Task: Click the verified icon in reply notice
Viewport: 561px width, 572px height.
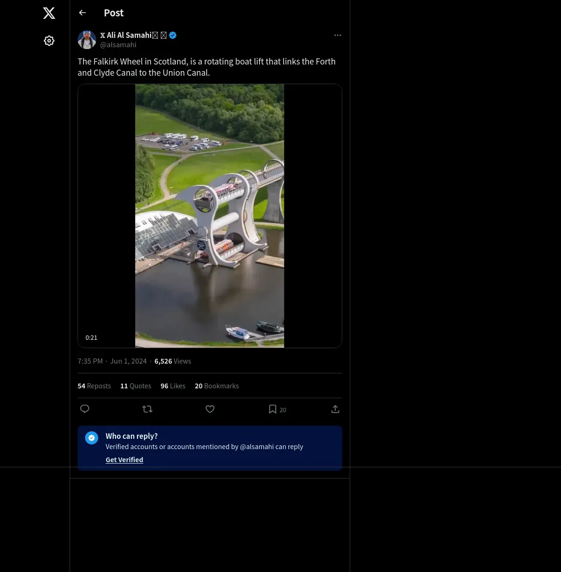Action: tap(92, 438)
